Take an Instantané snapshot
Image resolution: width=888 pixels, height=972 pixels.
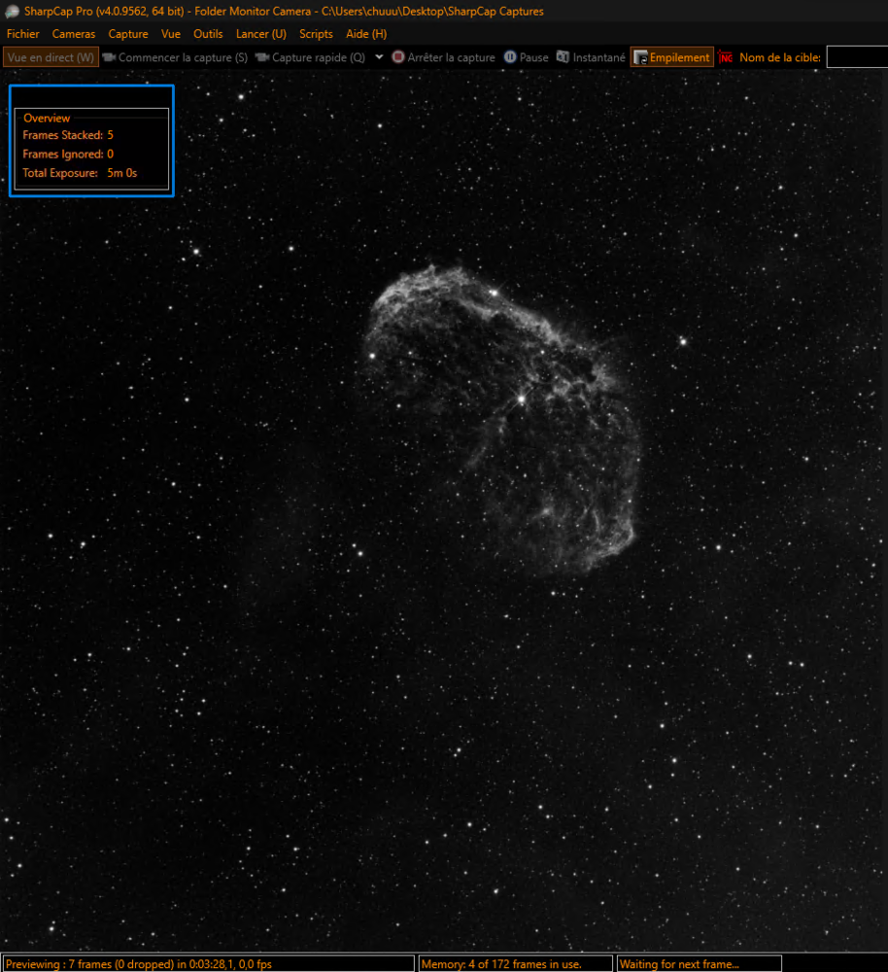point(591,57)
